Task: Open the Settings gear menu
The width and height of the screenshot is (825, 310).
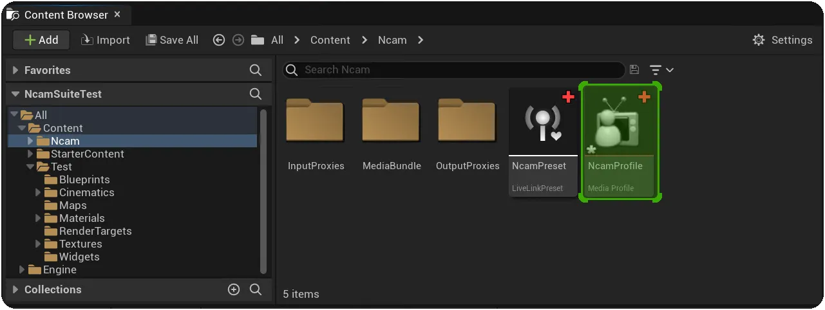Action: [x=782, y=40]
